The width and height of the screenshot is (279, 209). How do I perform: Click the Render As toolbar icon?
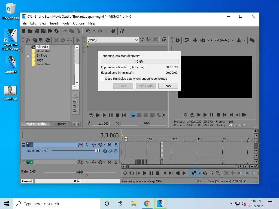(50, 31)
